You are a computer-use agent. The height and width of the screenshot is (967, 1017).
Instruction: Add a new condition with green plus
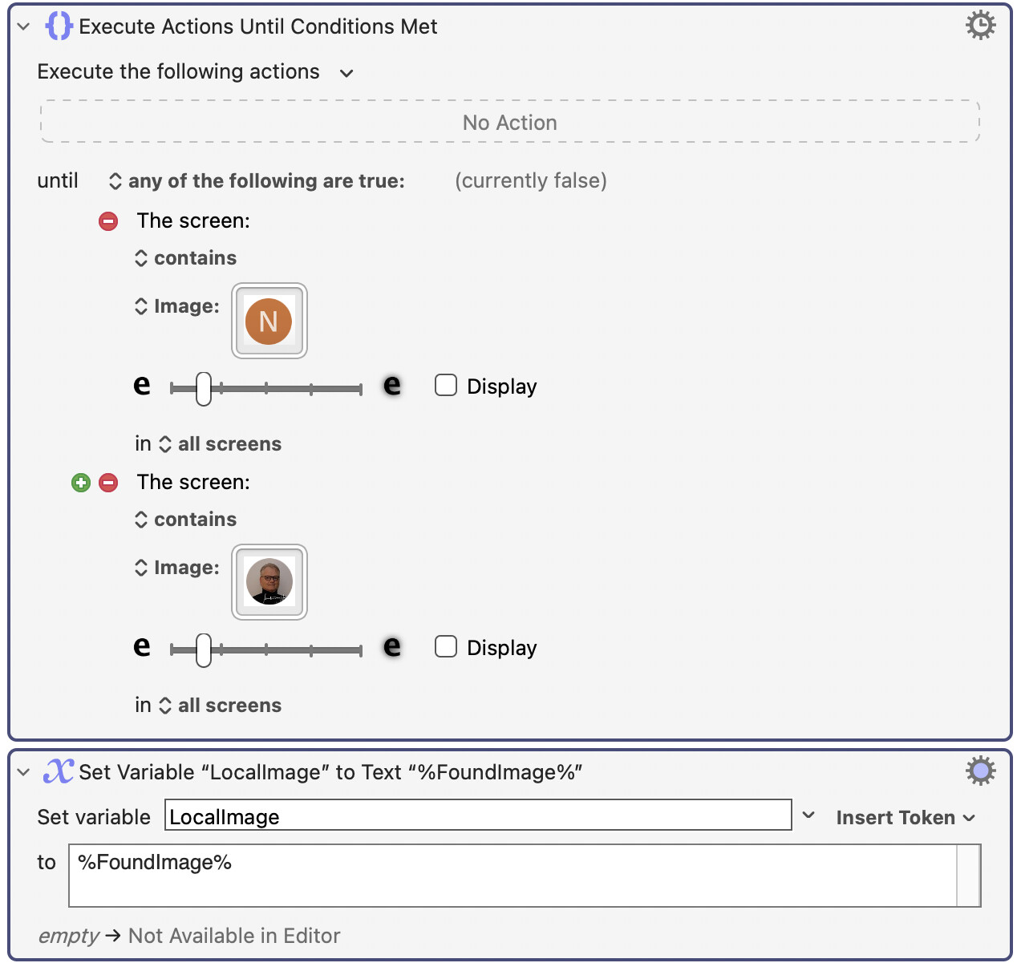coord(81,482)
